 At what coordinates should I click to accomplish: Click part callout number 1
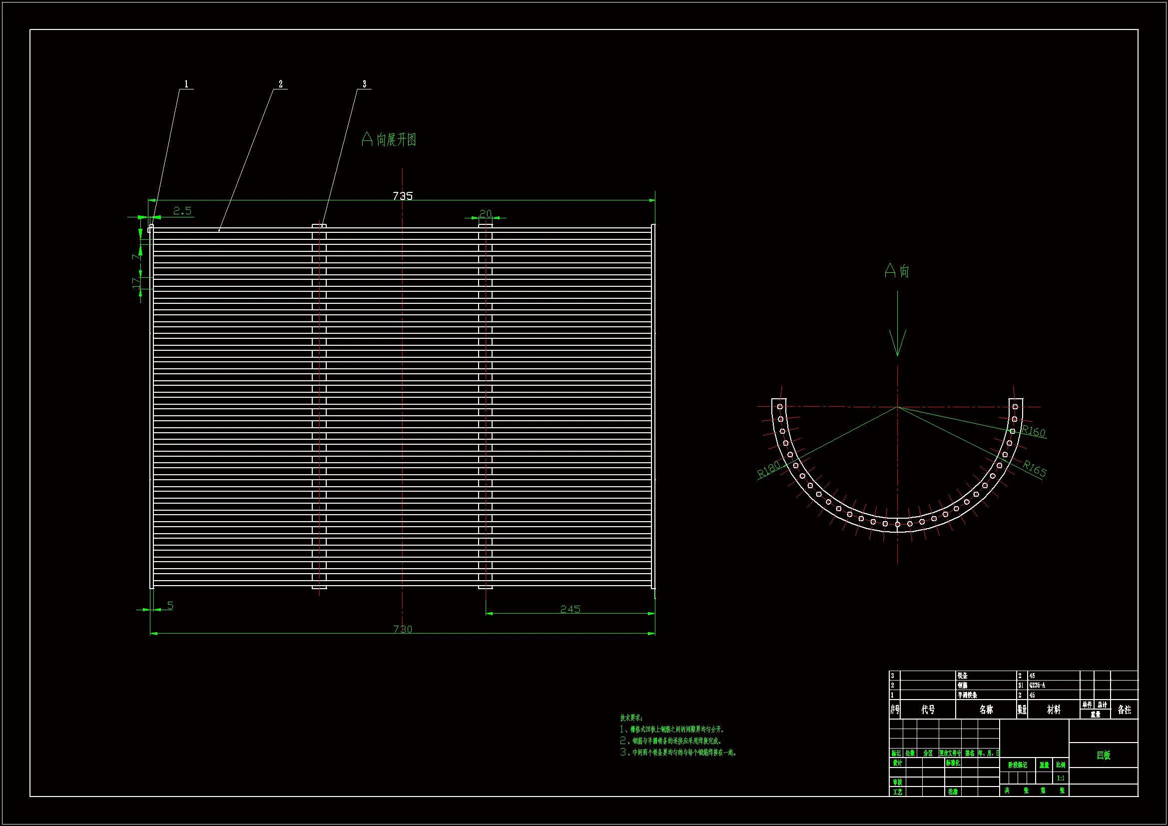186,84
